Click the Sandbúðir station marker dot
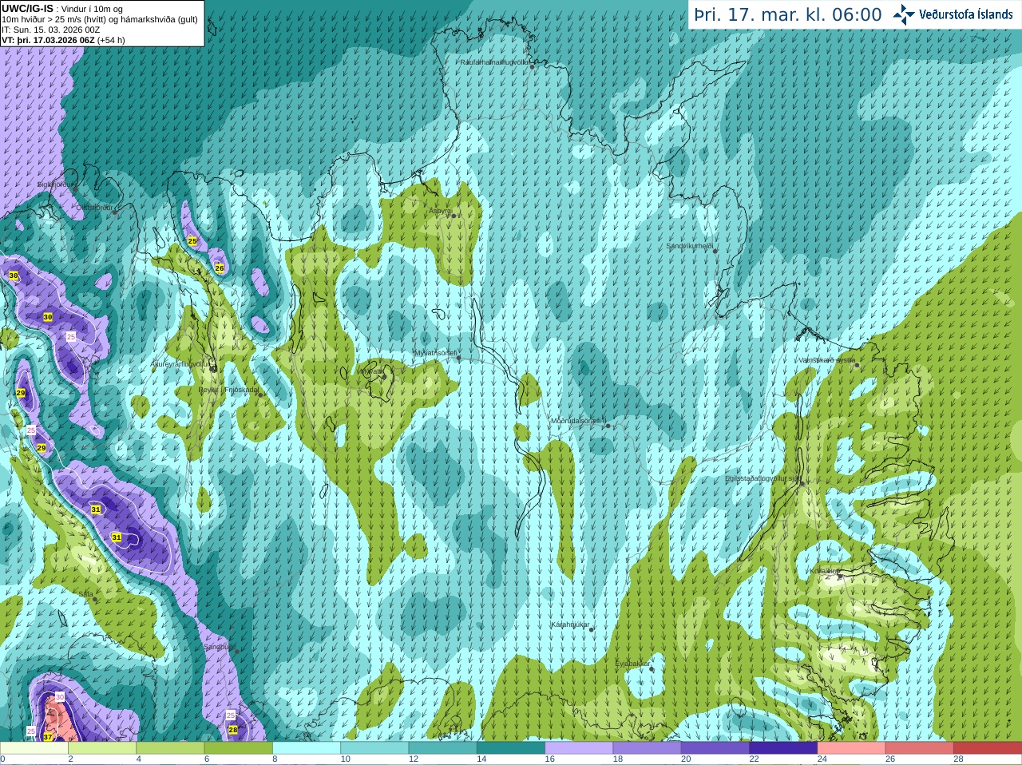Screen dimensions: 1022x765 pyautogui.click(x=236, y=652)
